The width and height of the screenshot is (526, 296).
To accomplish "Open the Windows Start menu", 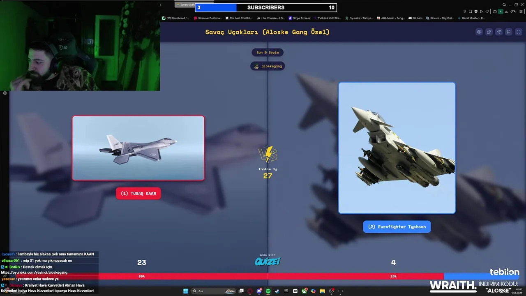I will pos(186,291).
